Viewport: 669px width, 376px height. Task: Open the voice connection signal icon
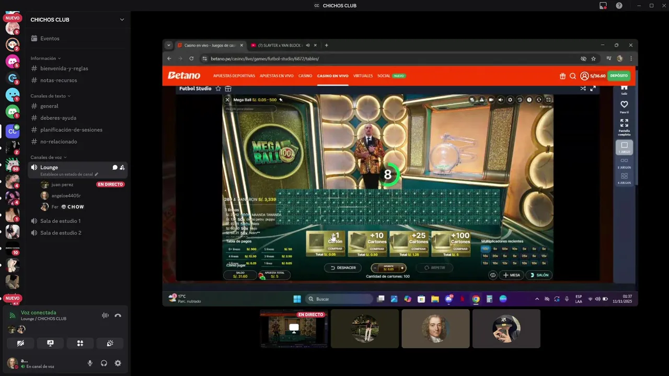(13, 315)
